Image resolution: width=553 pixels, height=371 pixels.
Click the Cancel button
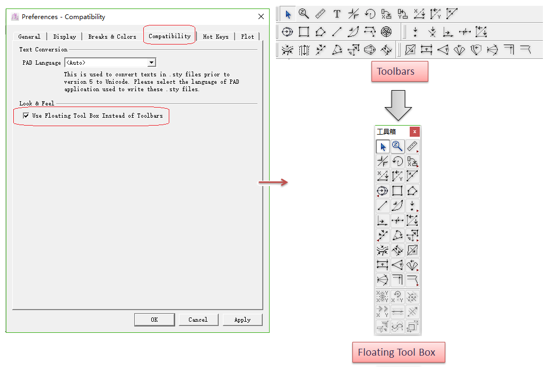(x=198, y=319)
